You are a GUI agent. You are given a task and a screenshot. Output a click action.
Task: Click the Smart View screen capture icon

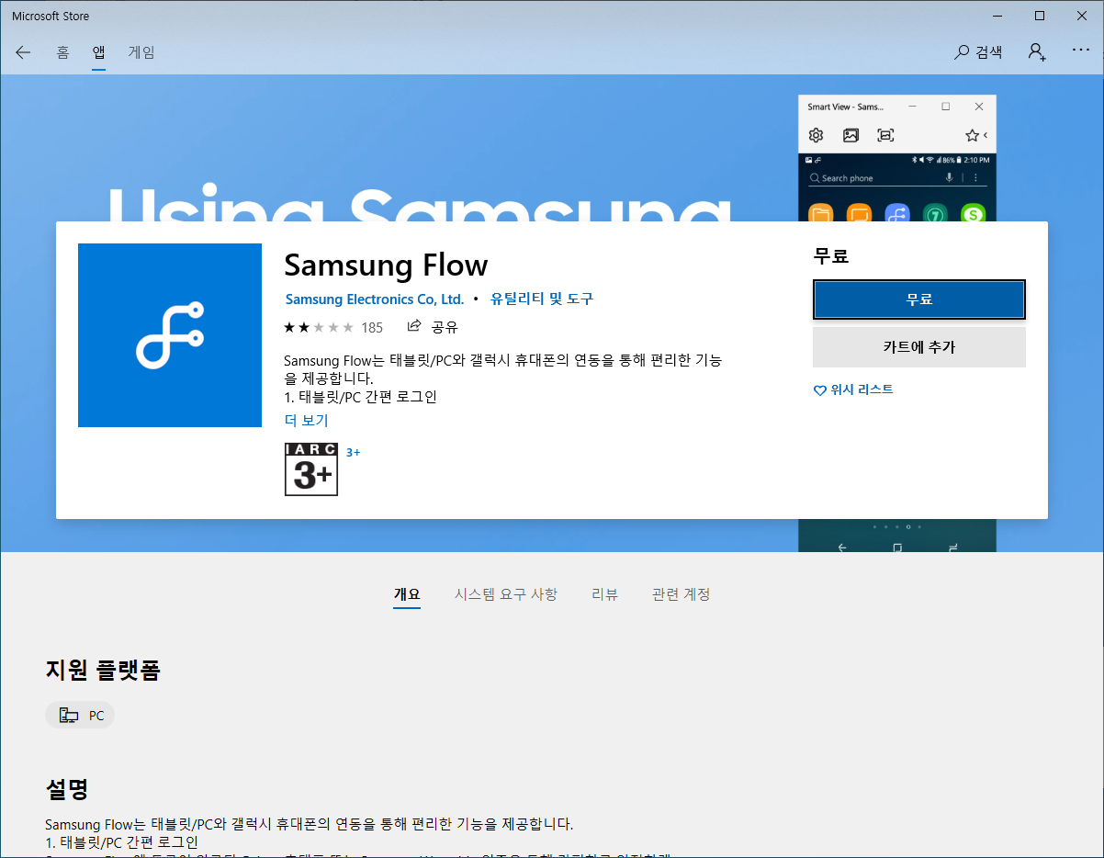coord(885,136)
